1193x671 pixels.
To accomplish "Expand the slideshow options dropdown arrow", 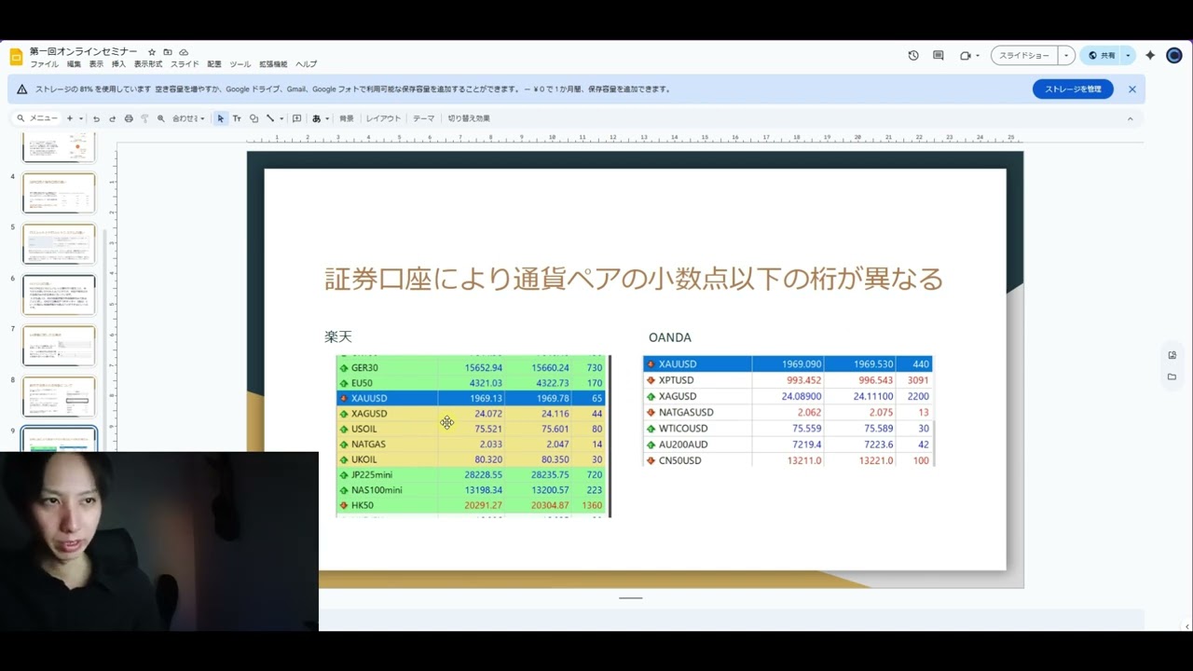I will (1066, 56).
